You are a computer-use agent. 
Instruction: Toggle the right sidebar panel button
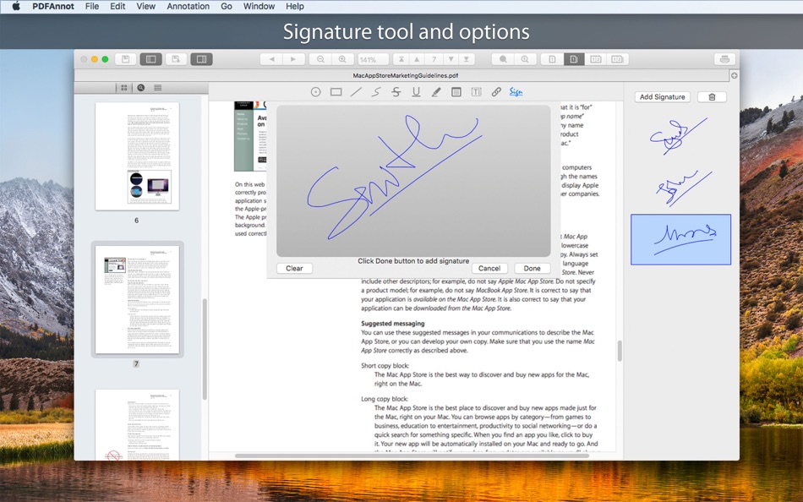coord(201,59)
